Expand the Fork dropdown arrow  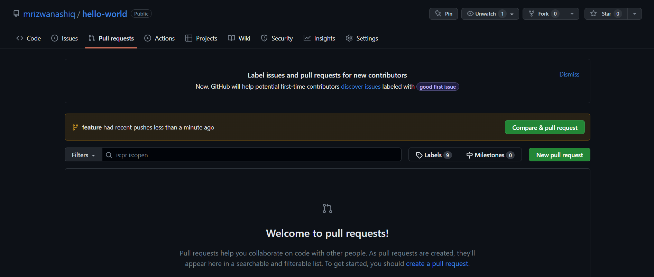572,14
